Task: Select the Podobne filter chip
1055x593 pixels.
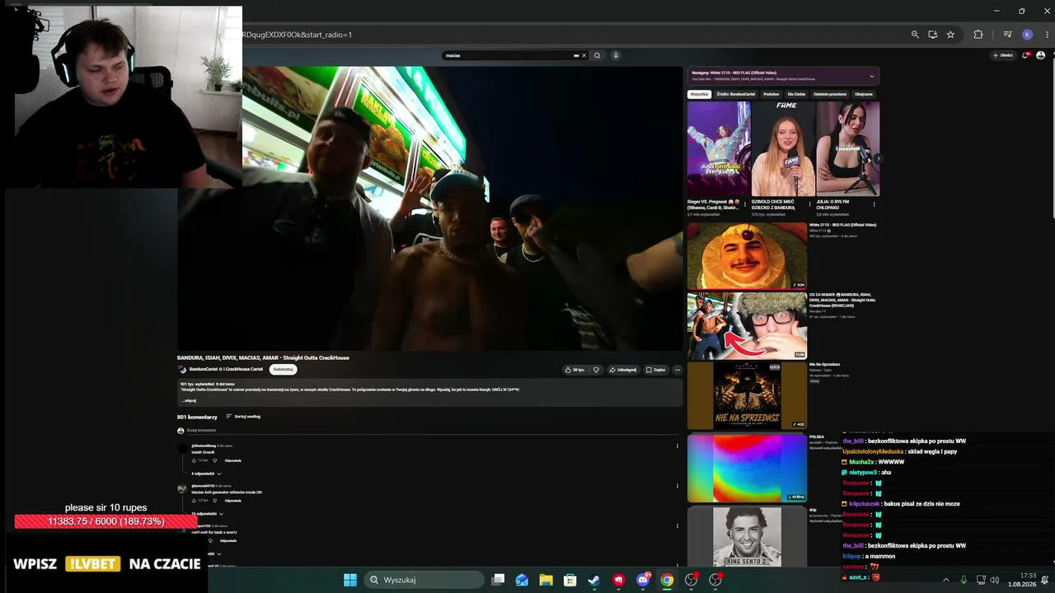Action: (771, 94)
